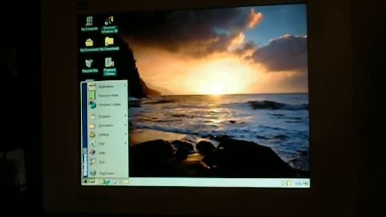Open the Programs entry in Start menu
Image resolution: width=386 pixels, height=217 pixels.
107,116
